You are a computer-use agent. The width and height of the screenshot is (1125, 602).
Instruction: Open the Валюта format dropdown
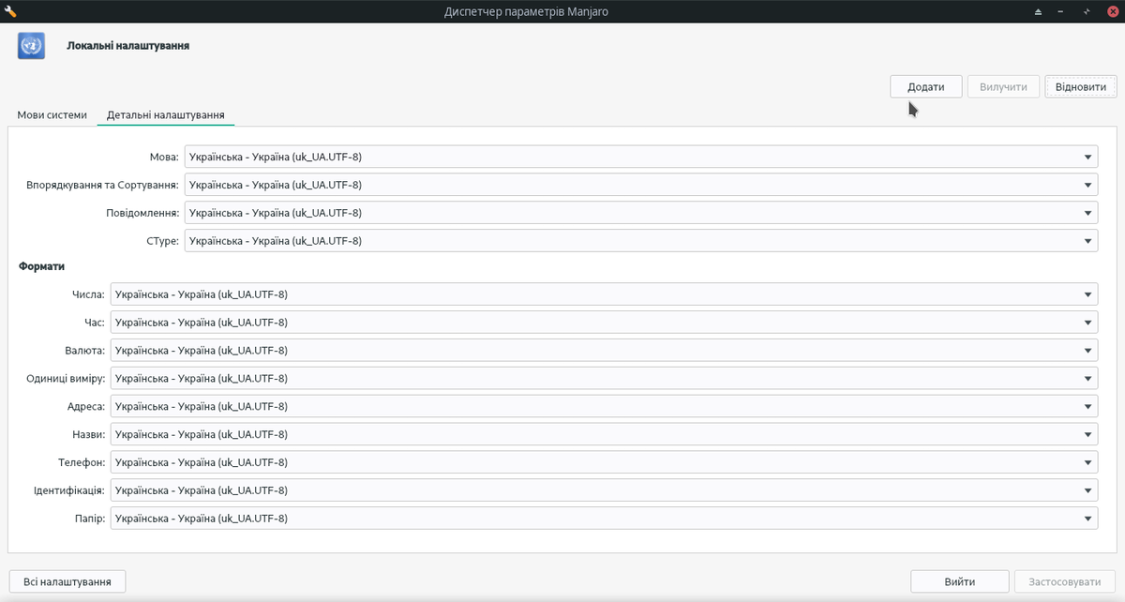(x=604, y=351)
